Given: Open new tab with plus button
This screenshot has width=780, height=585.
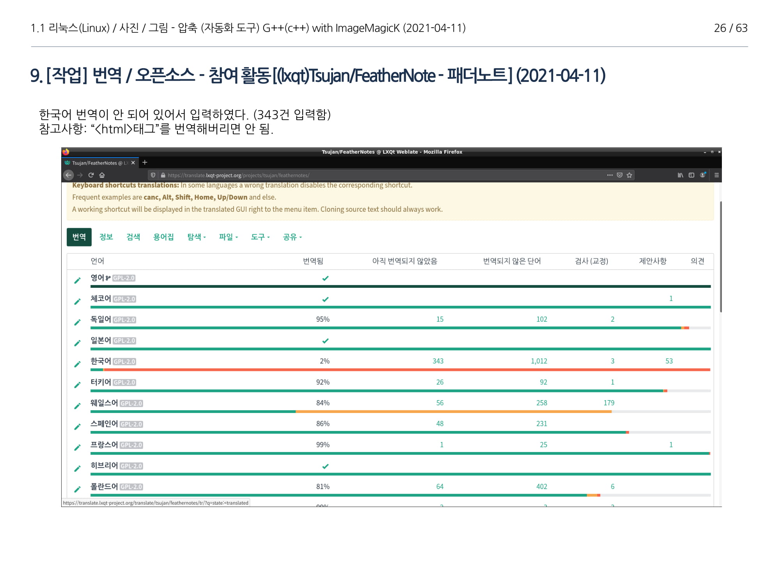Looking at the screenshot, I should click(145, 162).
